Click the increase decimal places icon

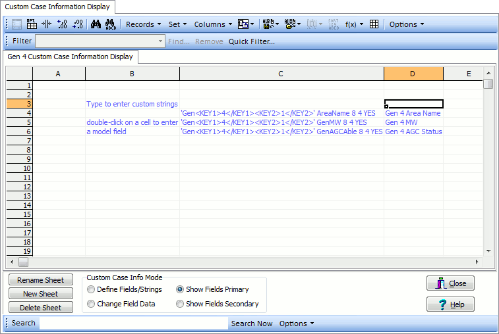[62, 24]
